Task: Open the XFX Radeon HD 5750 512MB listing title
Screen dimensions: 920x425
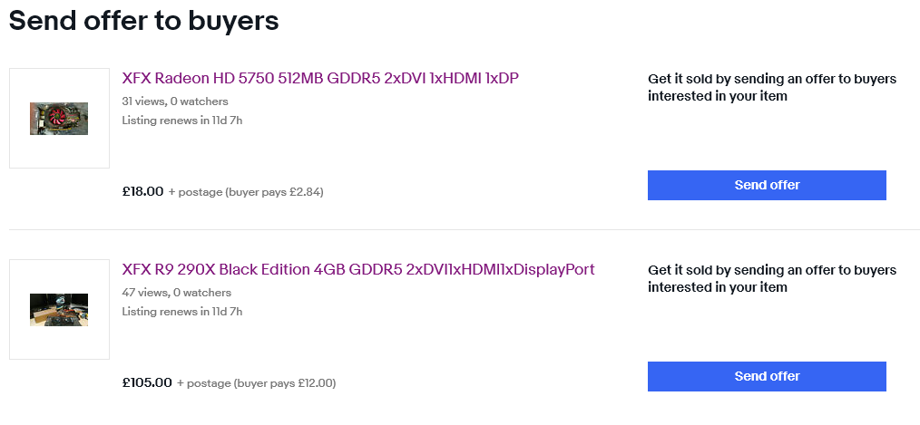Action: coord(320,78)
